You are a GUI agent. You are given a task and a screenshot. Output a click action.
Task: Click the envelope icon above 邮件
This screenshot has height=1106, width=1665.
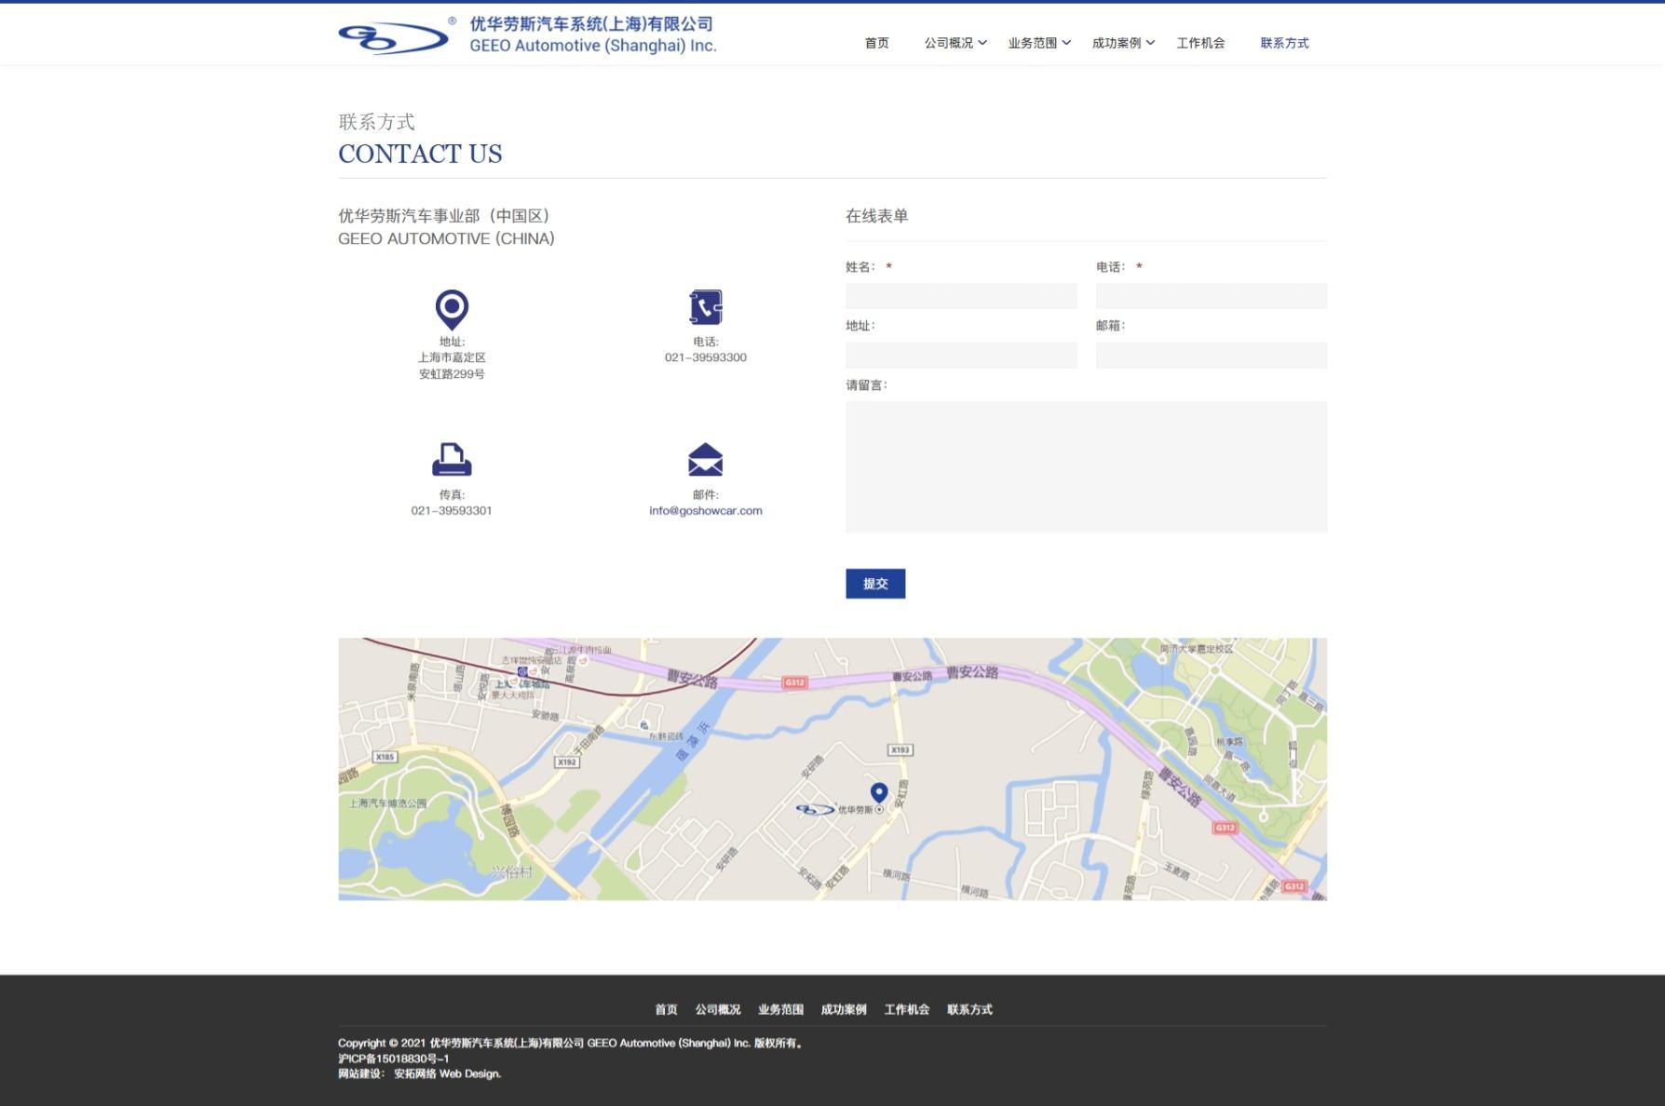(x=705, y=460)
